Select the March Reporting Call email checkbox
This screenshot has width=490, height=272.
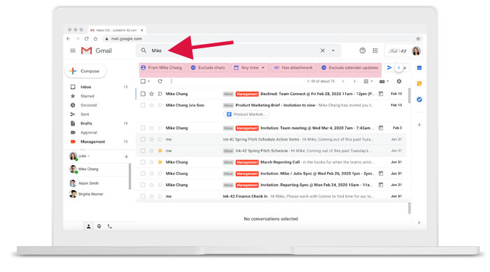click(x=143, y=162)
